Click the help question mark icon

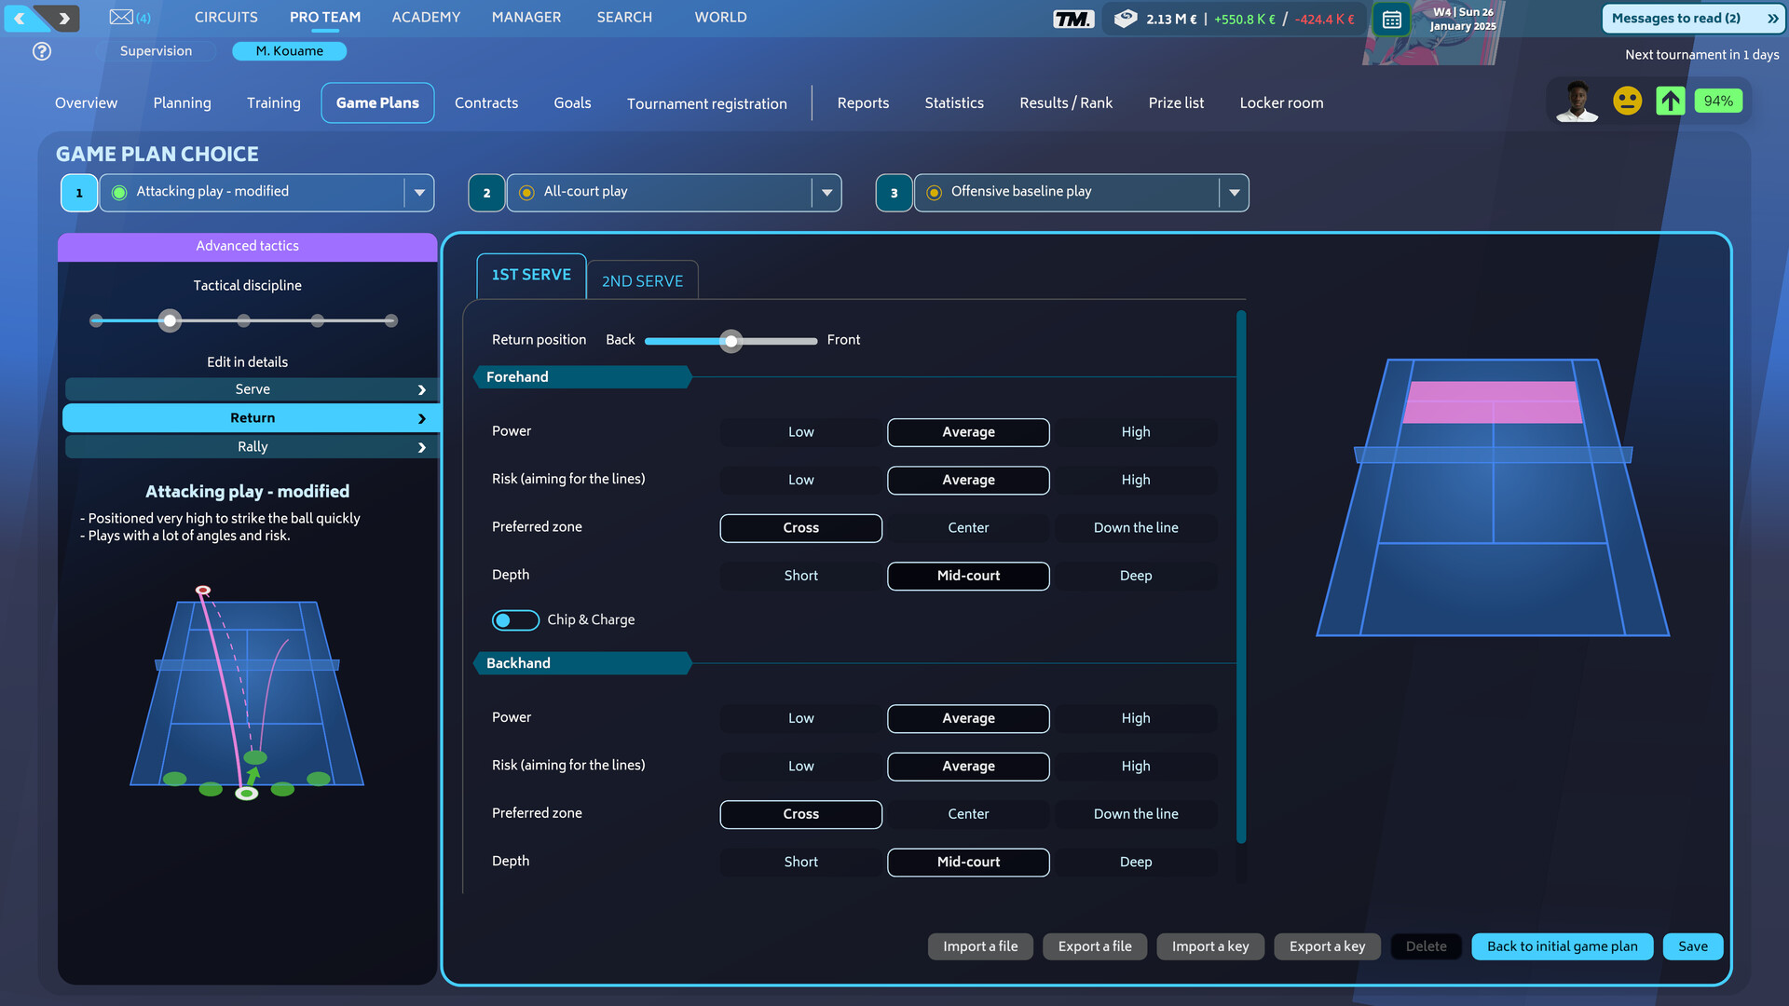click(x=41, y=51)
